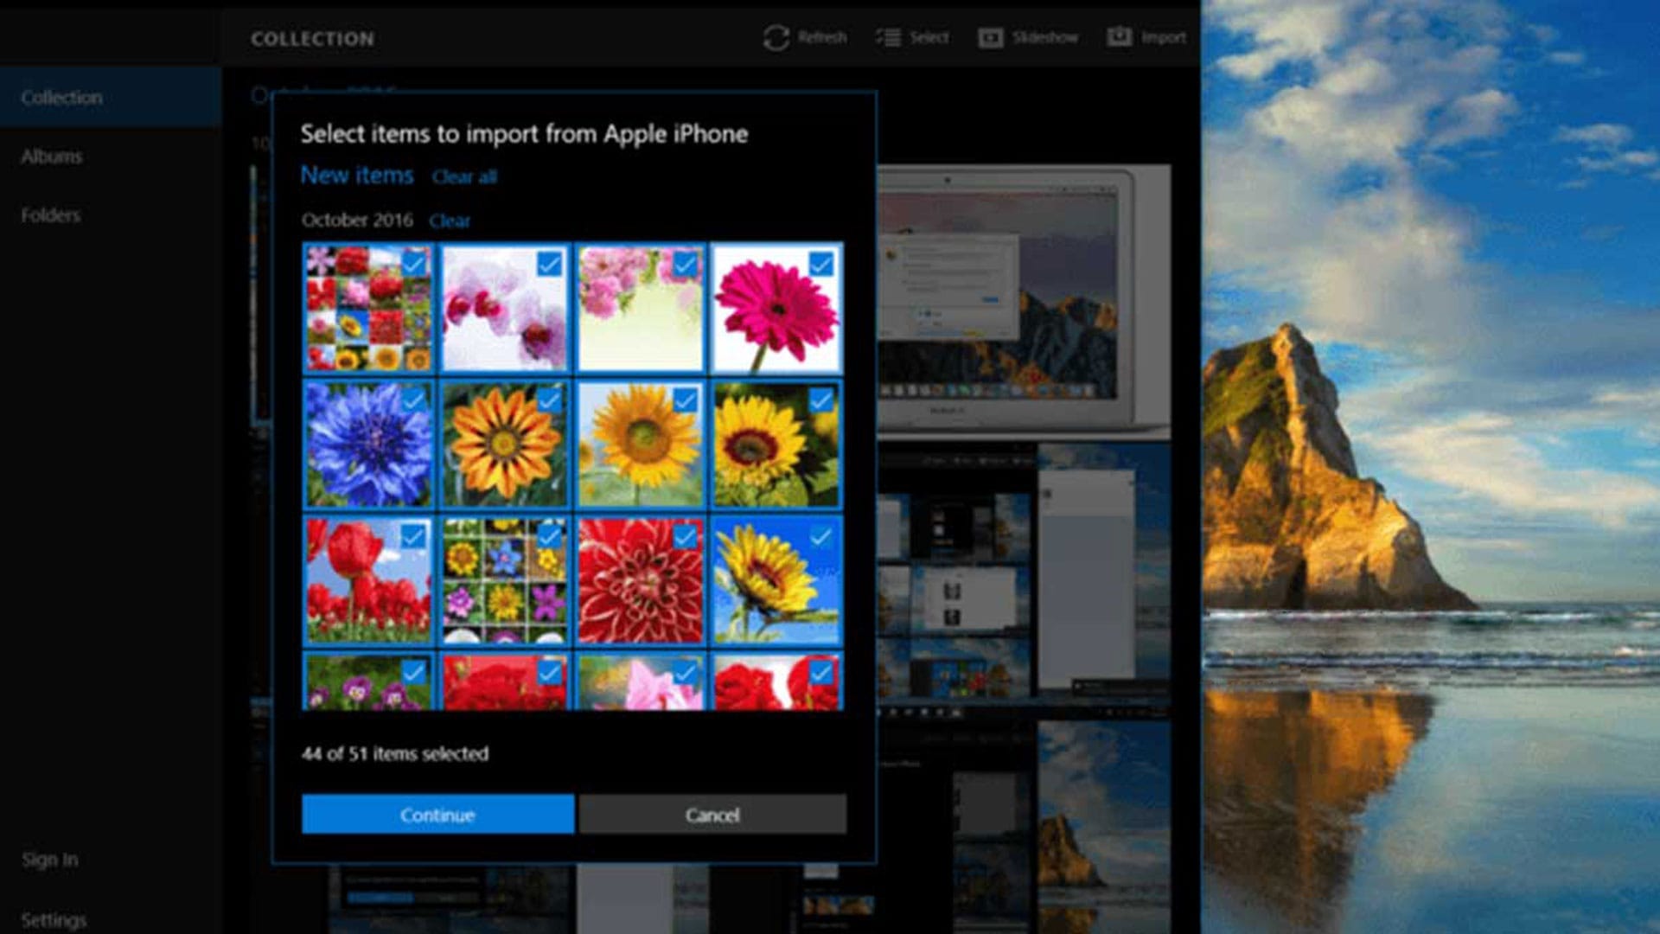Viewport: 1660px width, 934px height.
Task: Uncheck the flower collage photo checkbox
Action: click(x=414, y=263)
